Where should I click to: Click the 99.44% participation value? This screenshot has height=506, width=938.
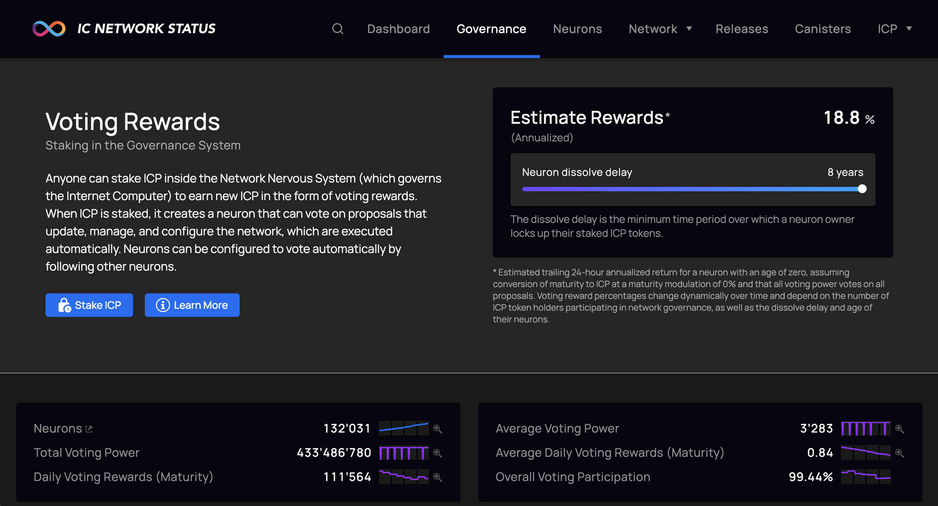pos(811,477)
